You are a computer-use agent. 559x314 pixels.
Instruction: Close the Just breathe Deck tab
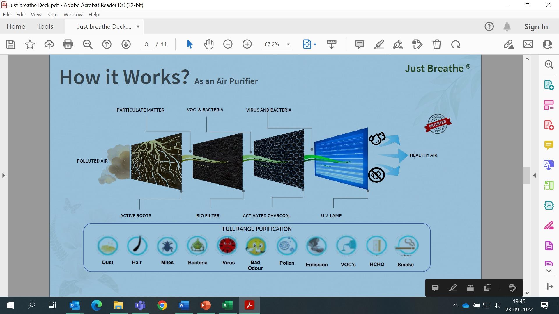(x=138, y=26)
